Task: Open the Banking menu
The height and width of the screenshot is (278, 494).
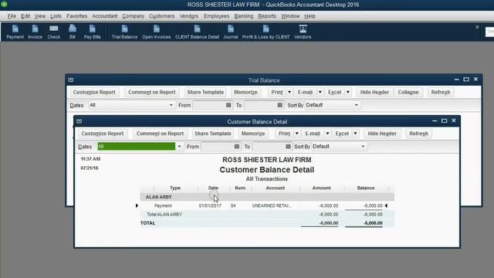Action: [244, 16]
